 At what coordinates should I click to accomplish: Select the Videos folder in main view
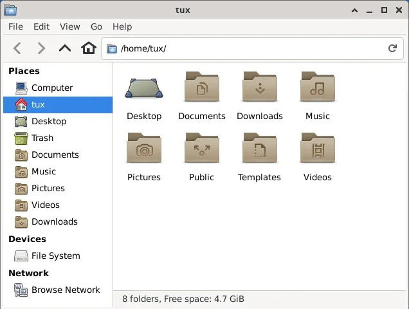(318, 149)
